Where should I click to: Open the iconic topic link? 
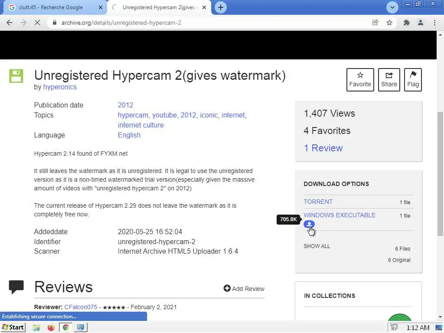coord(209,115)
